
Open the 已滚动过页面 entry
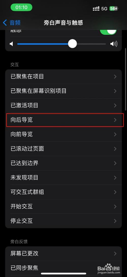(x=63, y=149)
